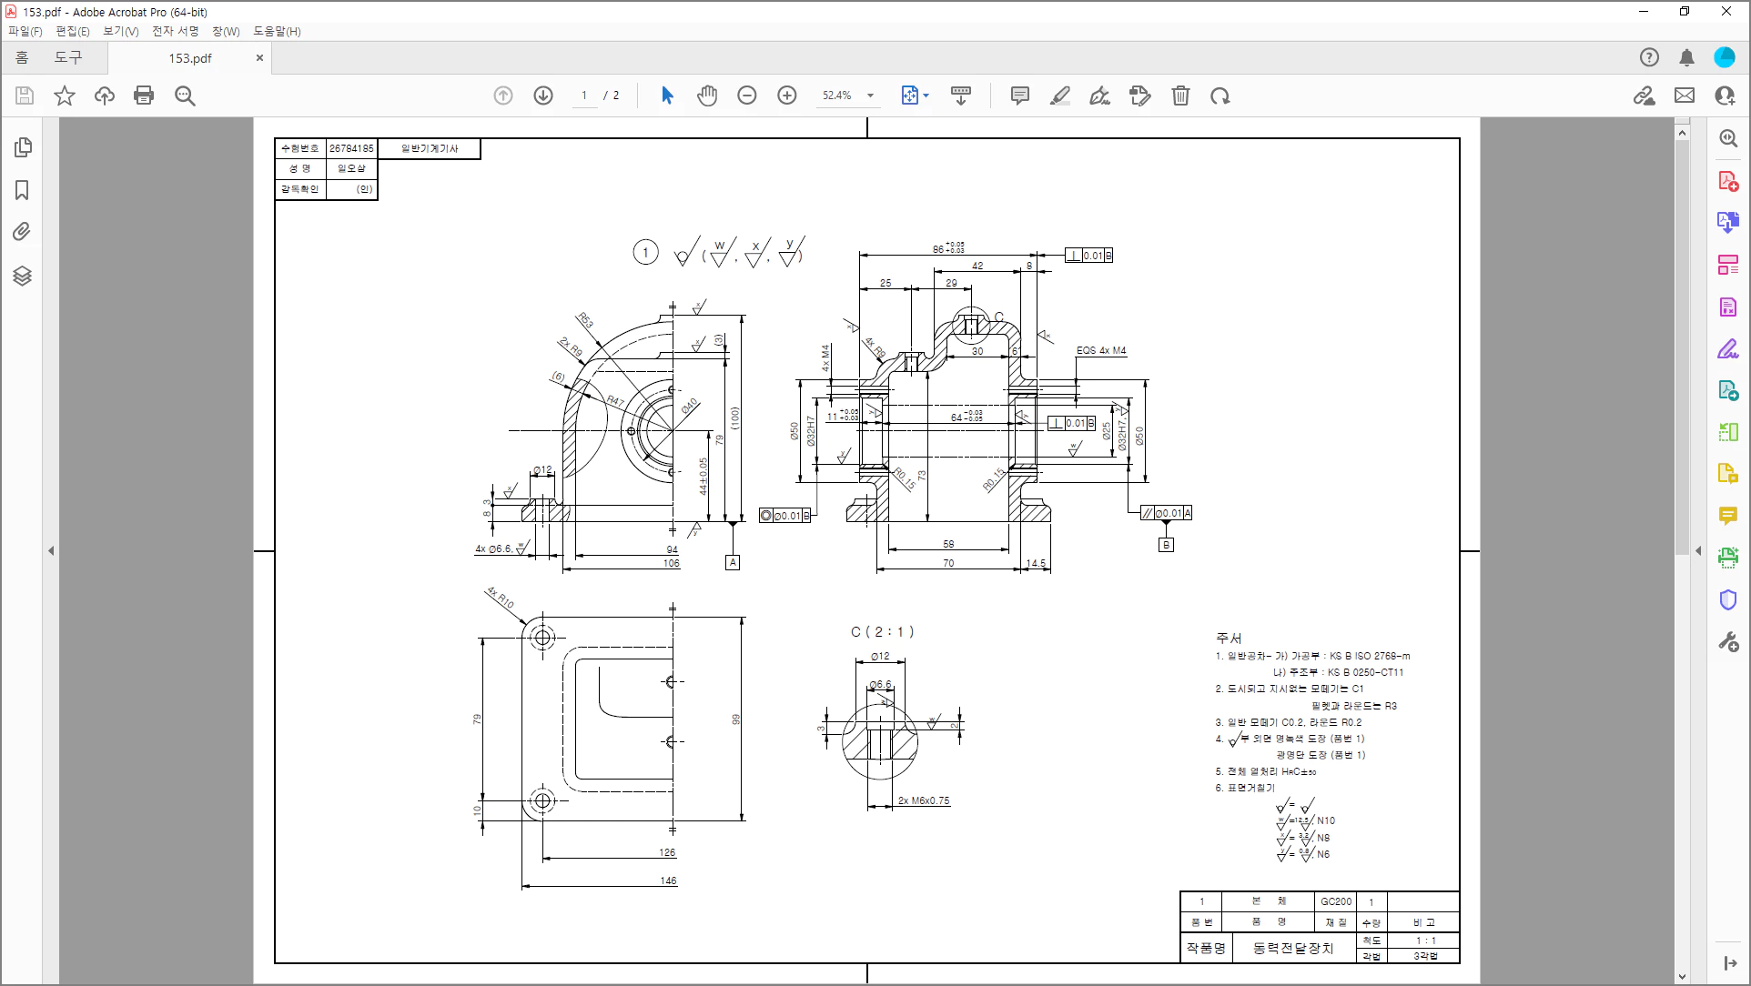Image resolution: width=1751 pixels, height=986 pixels.
Task: Open the Fill & Sign tool
Action: coord(1099,95)
